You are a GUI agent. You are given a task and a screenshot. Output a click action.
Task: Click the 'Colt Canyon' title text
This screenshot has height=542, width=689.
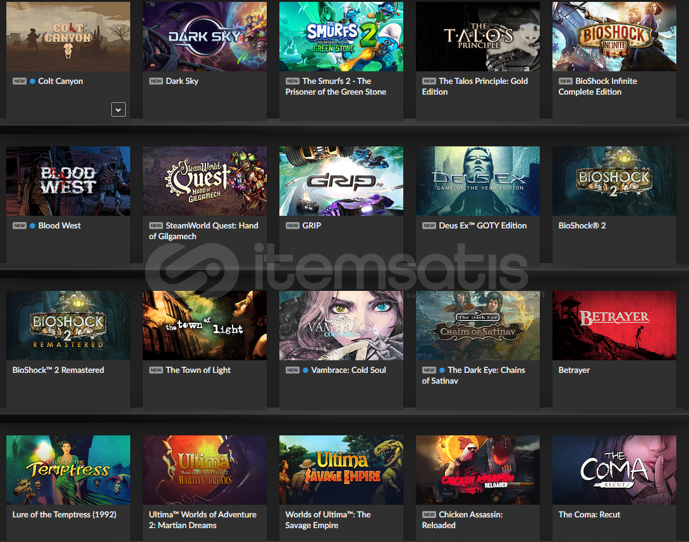pyautogui.click(x=61, y=81)
